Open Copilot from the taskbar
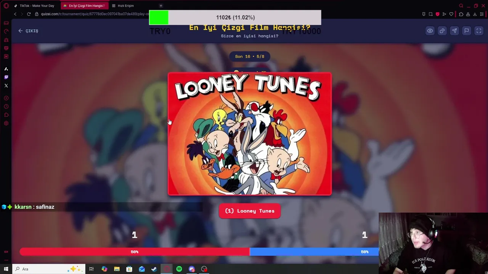 coord(104,269)
